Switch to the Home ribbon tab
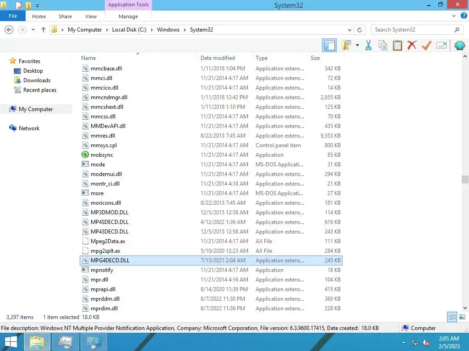 click(x=39, y=16)
